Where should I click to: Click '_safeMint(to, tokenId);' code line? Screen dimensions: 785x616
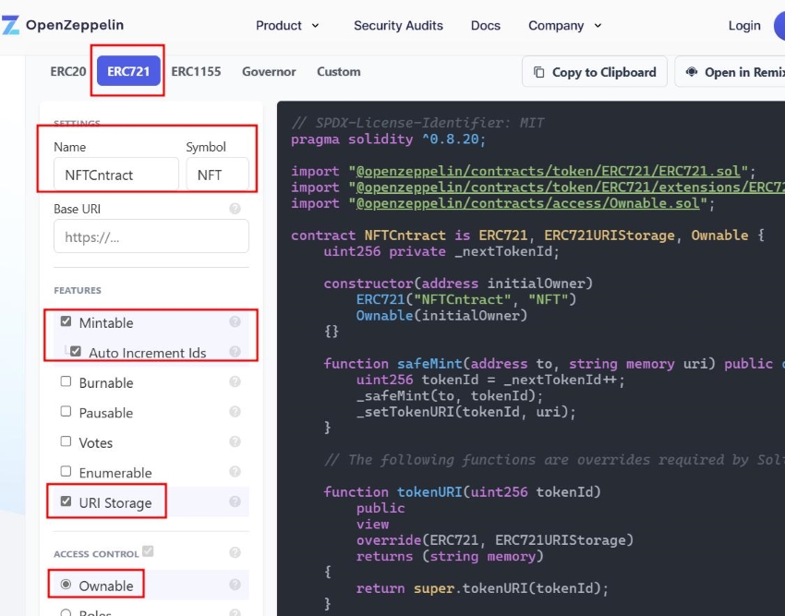[450, 395]
